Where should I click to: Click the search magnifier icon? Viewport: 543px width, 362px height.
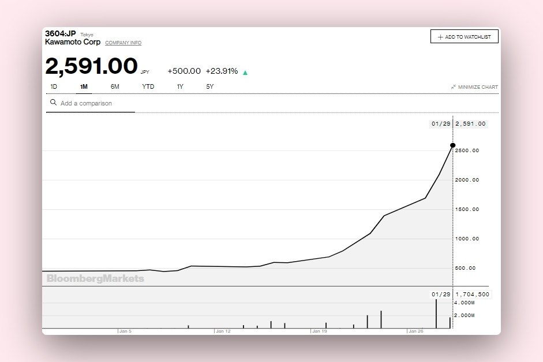(53, 103)
